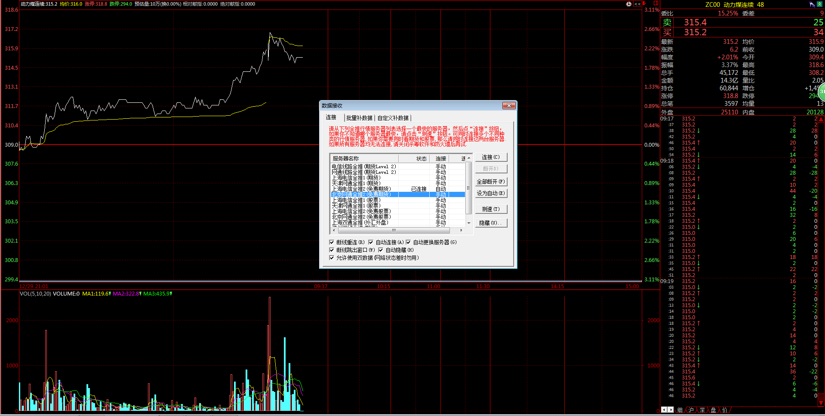Click the clock icon above the chart

pos(629,4)
